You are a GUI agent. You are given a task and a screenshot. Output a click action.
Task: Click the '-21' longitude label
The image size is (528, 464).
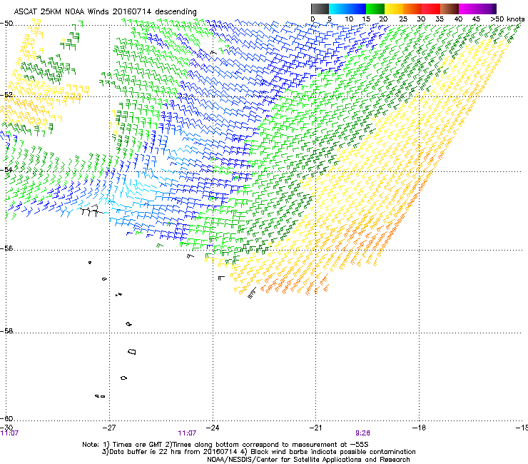point(316,428)
